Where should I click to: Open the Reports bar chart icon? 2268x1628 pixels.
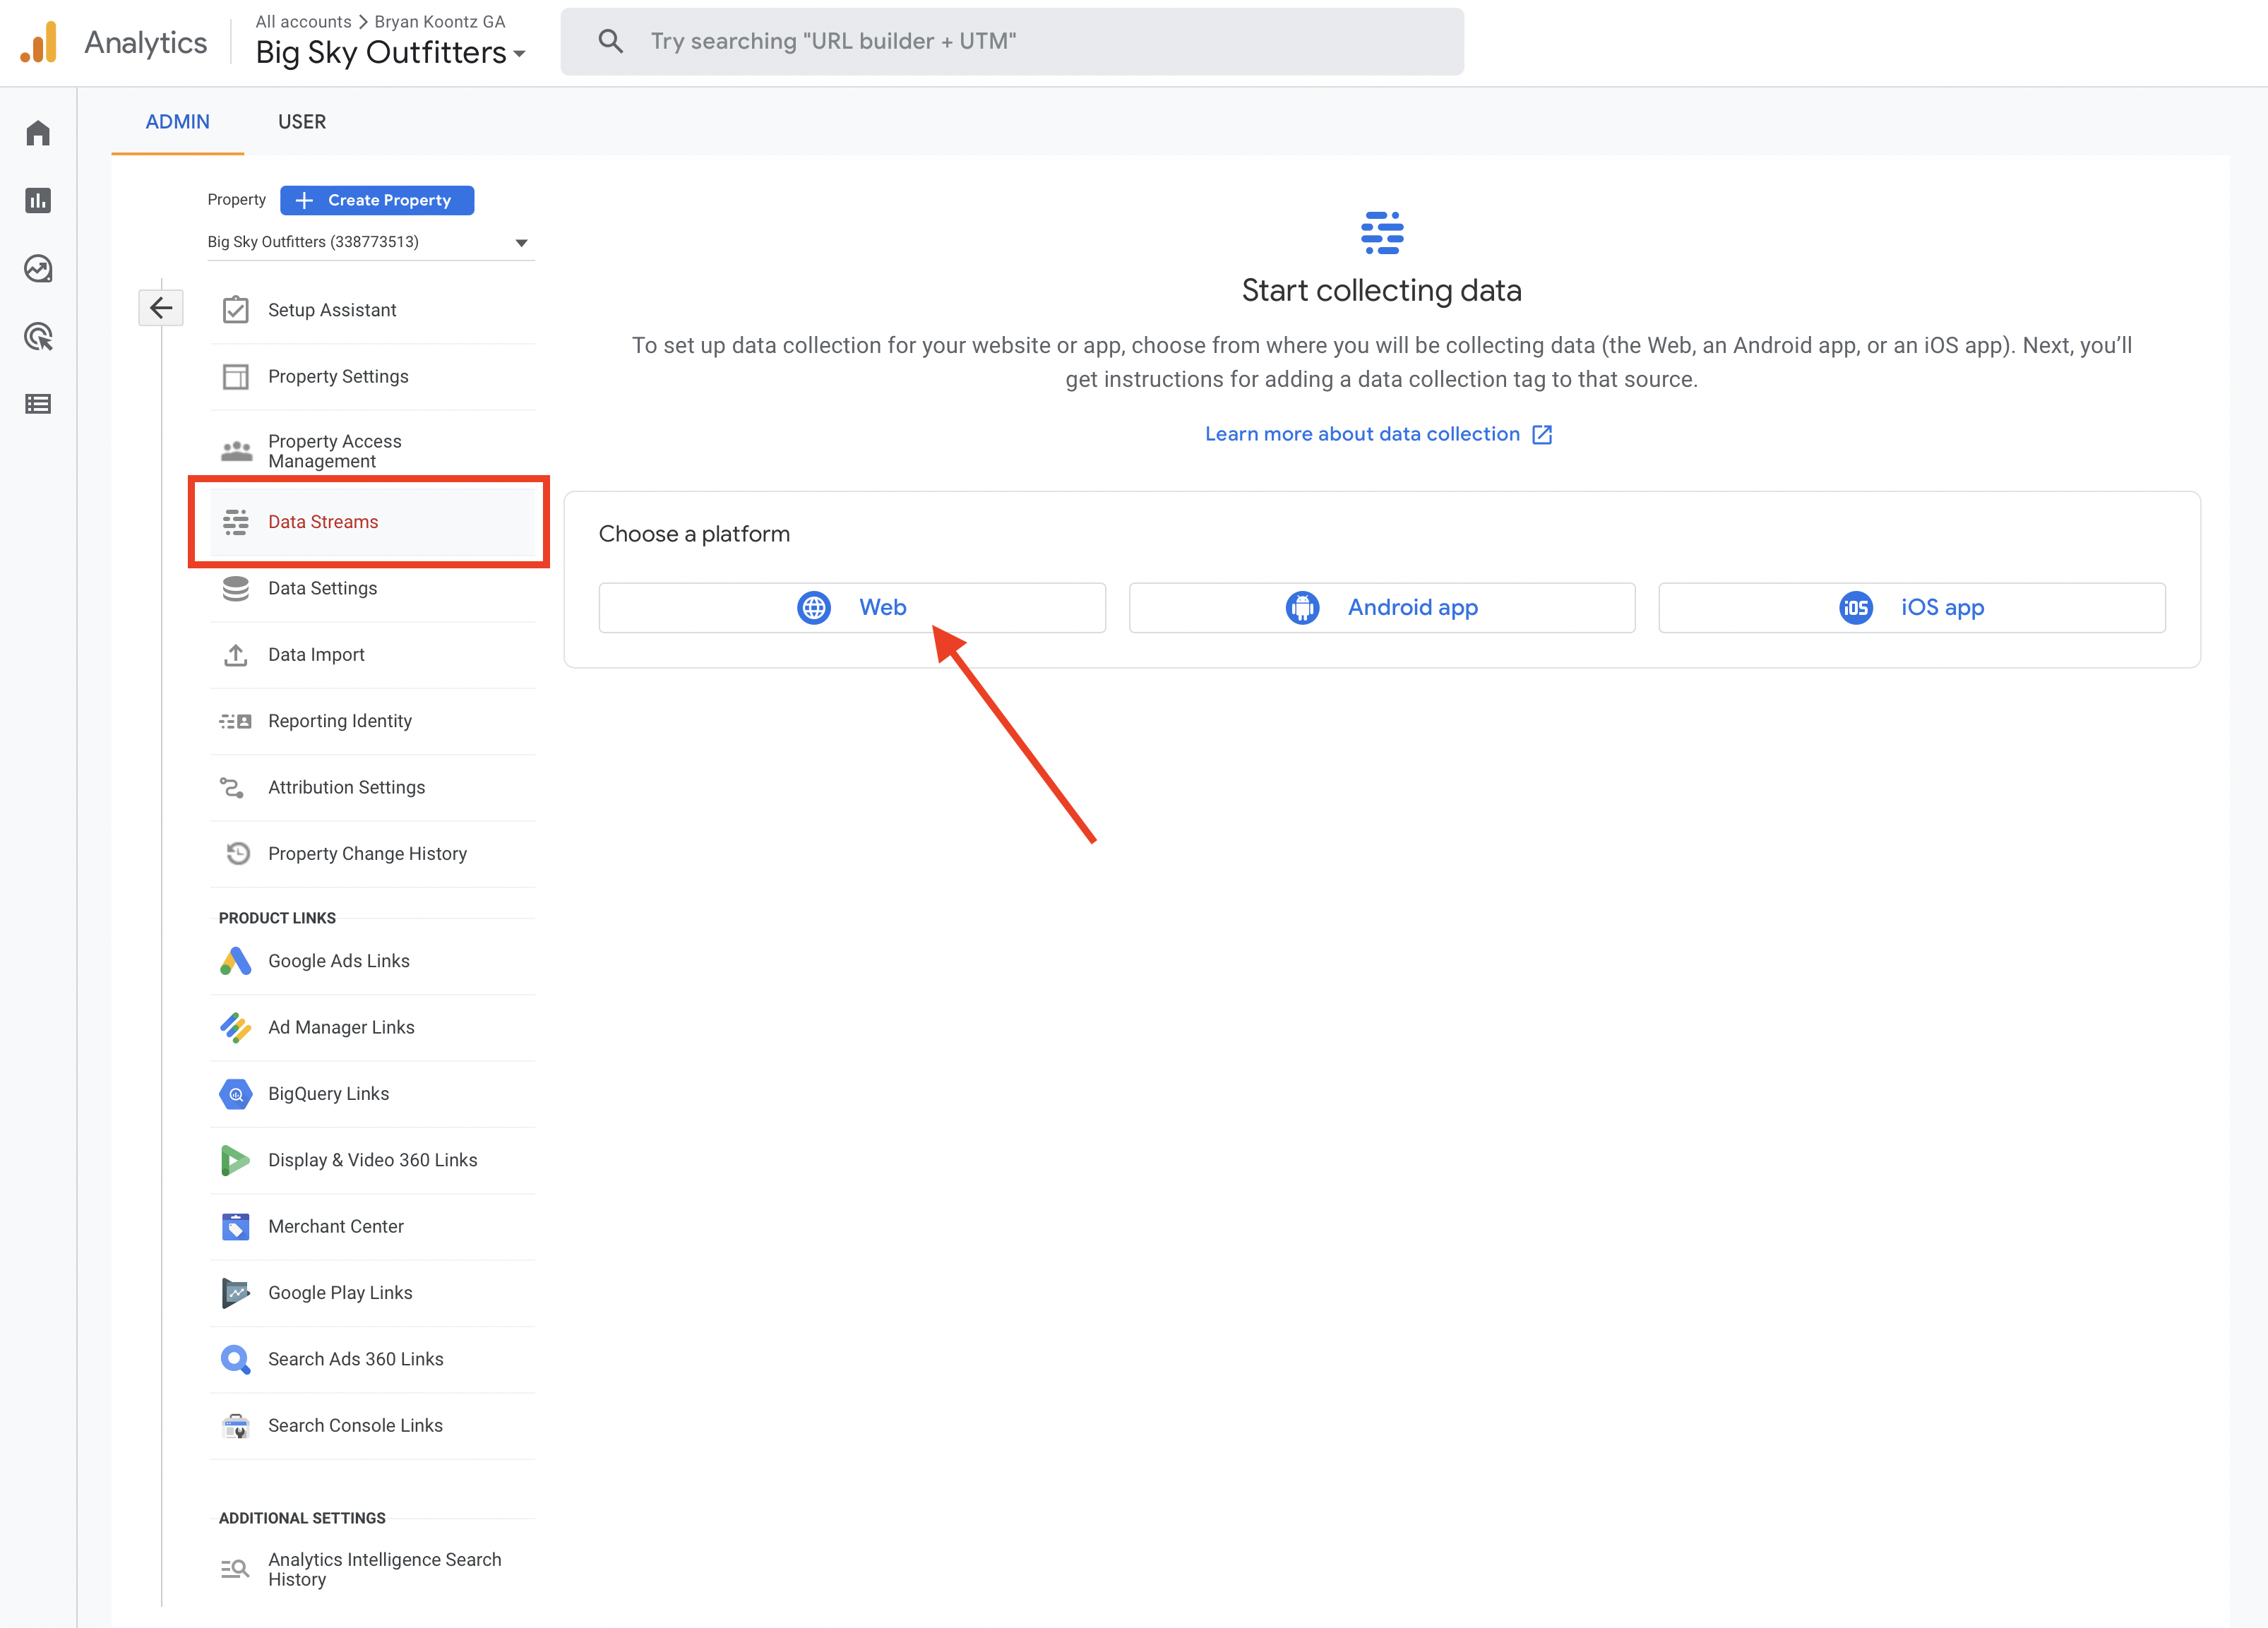(38, 201)
